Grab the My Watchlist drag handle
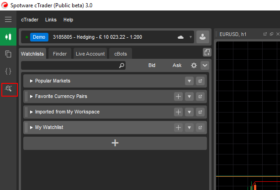Screen dimensions: 280x190 26,127
